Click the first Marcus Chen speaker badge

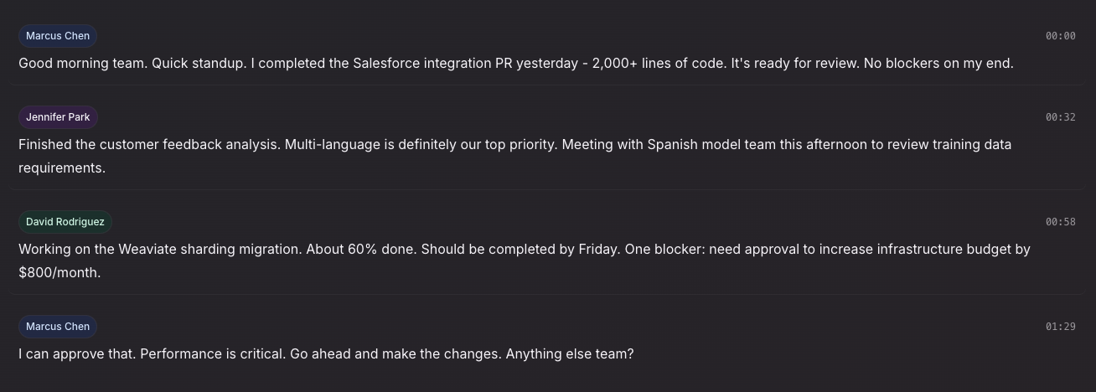[58, 36]
